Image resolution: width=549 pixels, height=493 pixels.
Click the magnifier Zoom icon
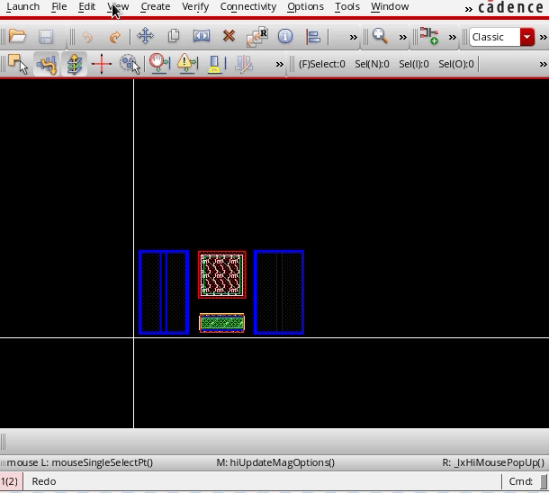point(380,37)
